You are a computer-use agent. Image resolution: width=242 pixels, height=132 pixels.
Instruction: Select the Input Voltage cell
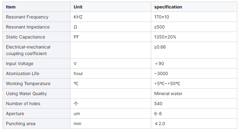click(19, 63)
